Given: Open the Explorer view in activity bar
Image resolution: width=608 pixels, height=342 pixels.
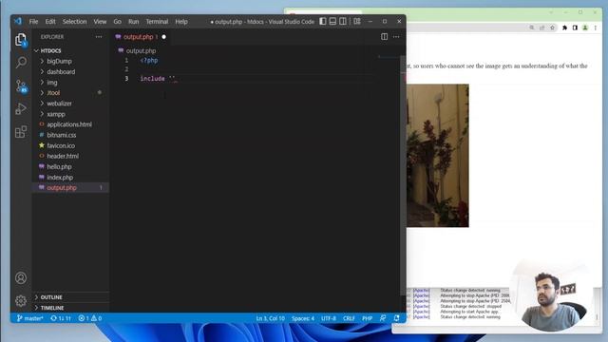Looking at the screenshot, I should tap(21, 40).
